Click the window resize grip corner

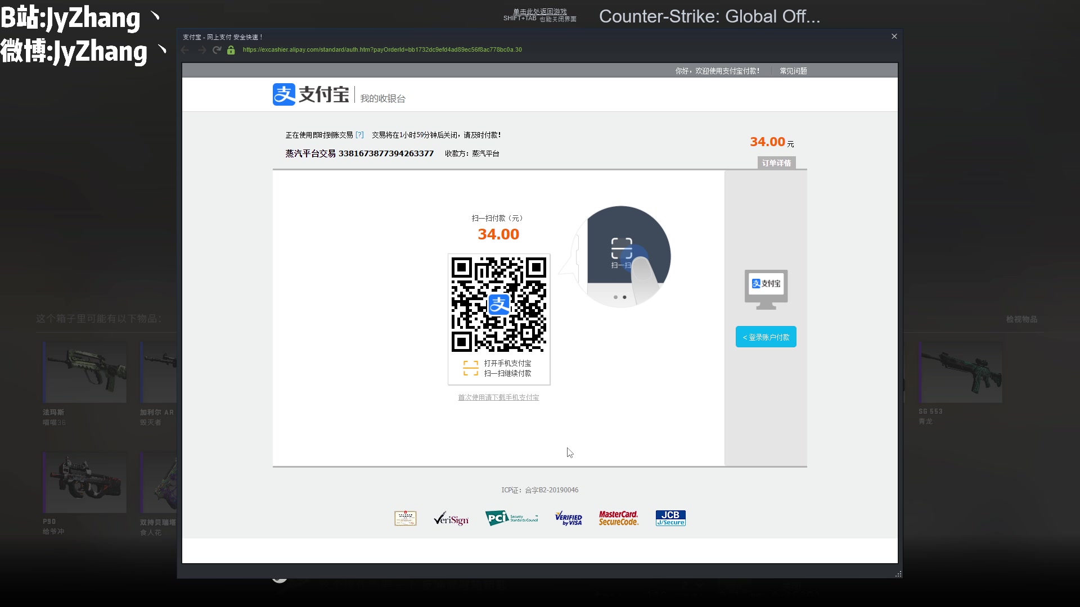click(x=898, y=574)
